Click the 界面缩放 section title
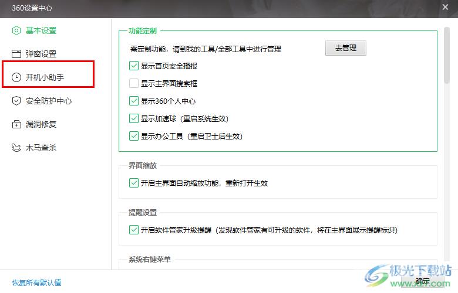The width and height of the screenshot is (458, 293). (143, 166)
